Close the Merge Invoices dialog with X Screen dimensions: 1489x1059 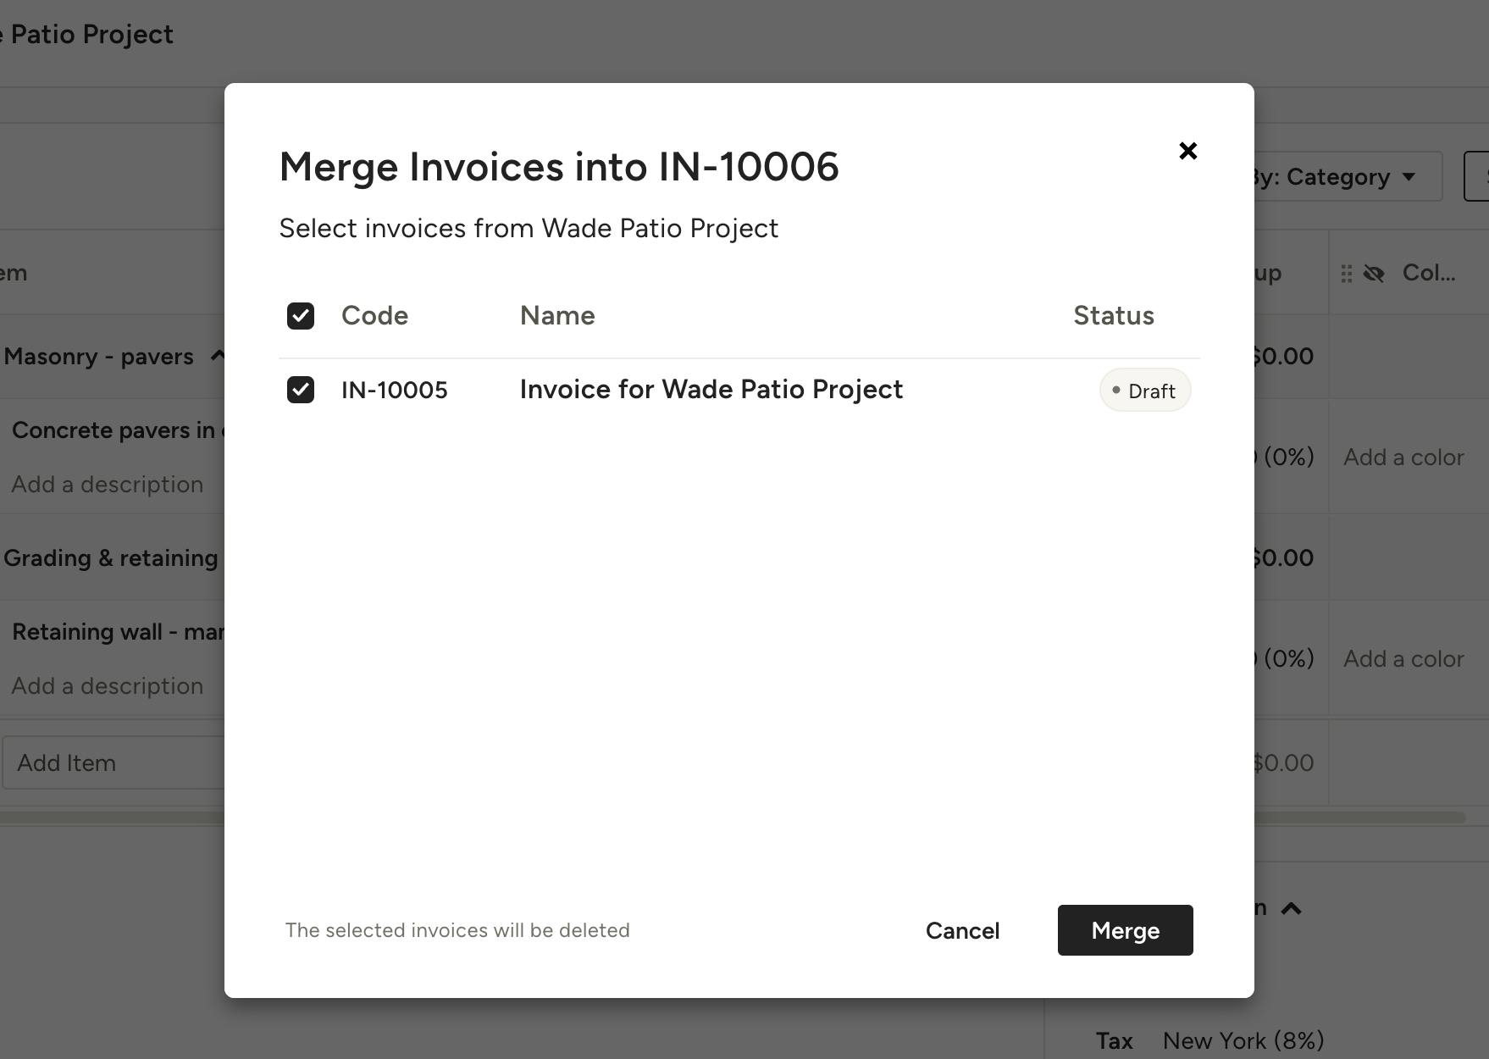pyautogui.click(x=1187, y=151)
